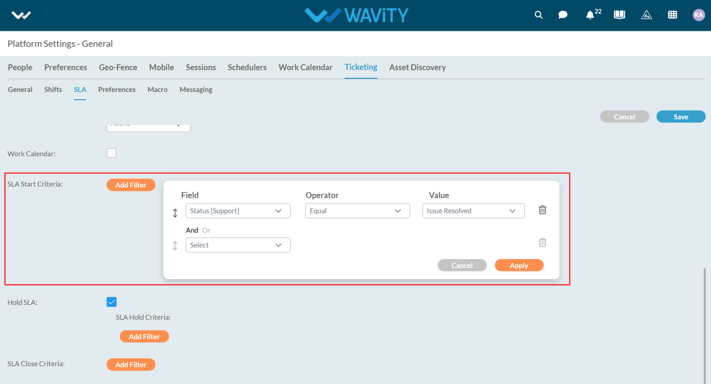The width and height of the screenshot is (711, 384).
Task: Go to the People tab
Action: click(x=20, y=67)
